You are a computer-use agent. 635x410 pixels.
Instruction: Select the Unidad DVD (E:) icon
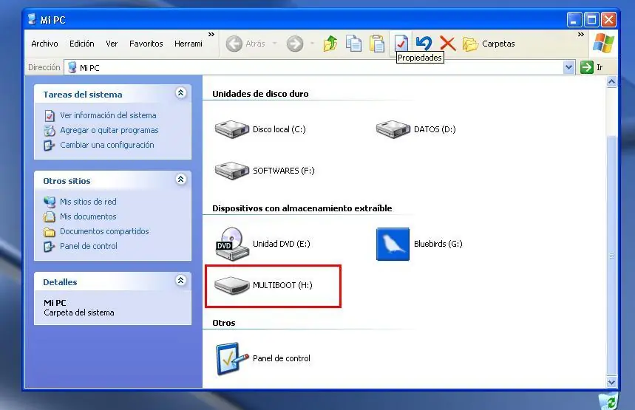point(231,244)
